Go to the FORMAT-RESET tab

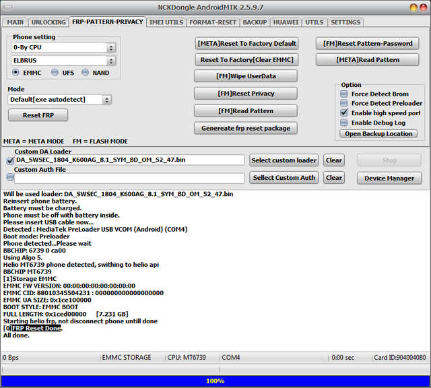pyautogui.click(x=213, y=22)
